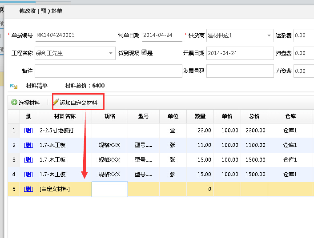This screenshot has height=238, width=314.
Task: Click the 备注 input field
Action: click(108, 71)
